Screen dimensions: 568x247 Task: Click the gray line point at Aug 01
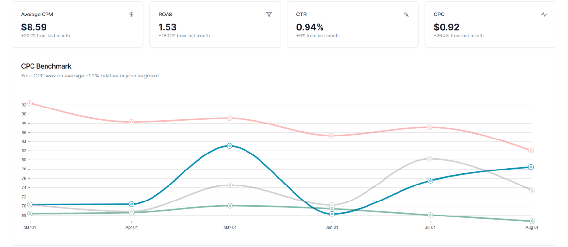(532, 190)
